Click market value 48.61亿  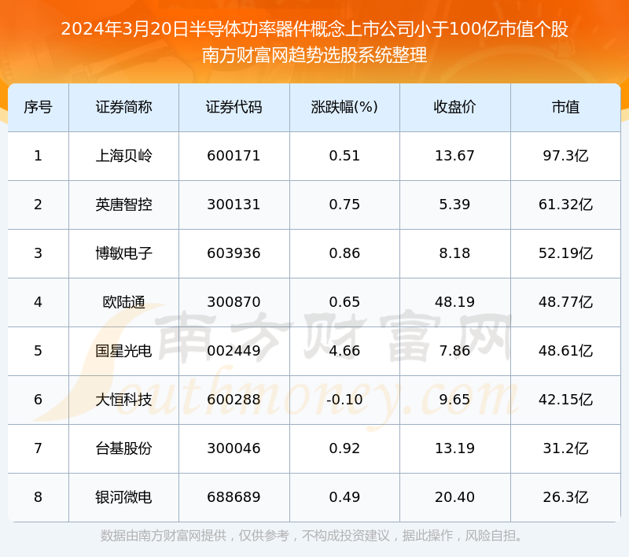[x=565, y=351]
